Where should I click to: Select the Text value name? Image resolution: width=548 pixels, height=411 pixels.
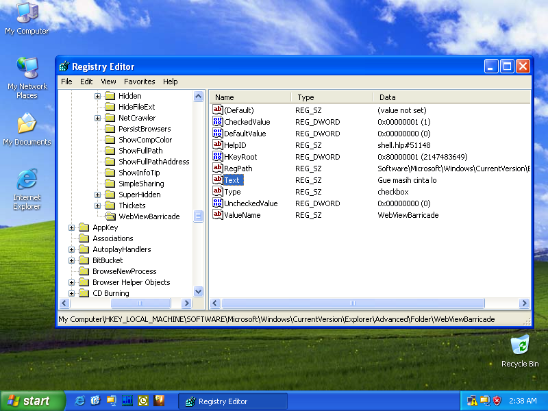coord(232,180)
